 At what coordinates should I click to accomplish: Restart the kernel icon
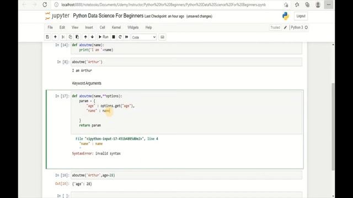(x=120, y=37)
